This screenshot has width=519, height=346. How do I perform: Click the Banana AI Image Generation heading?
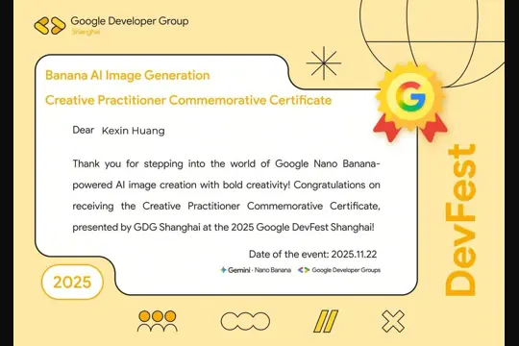click(x=128, y=75)
